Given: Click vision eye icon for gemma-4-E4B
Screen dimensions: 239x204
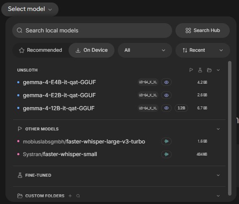Looking at the screenshot, I should click(167, 82).
